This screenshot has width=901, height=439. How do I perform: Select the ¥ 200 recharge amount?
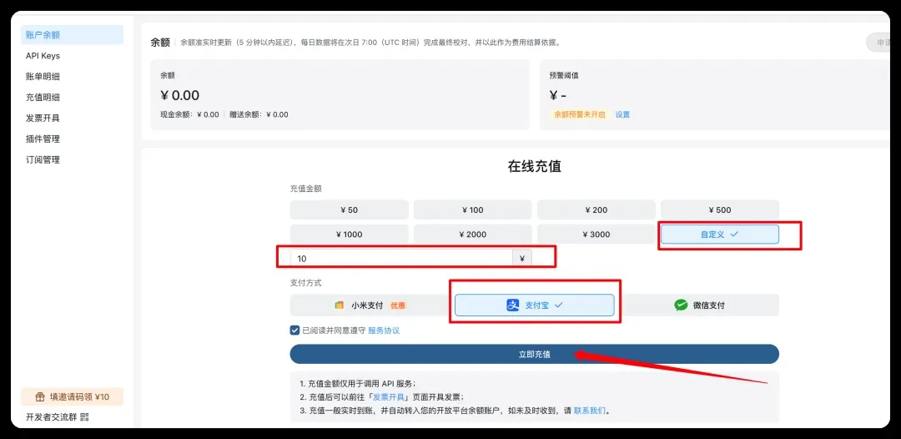(596, 209)
